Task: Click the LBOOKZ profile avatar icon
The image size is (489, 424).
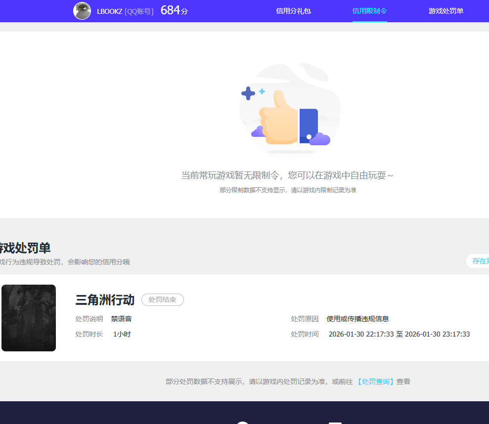Action: [82, 10]
